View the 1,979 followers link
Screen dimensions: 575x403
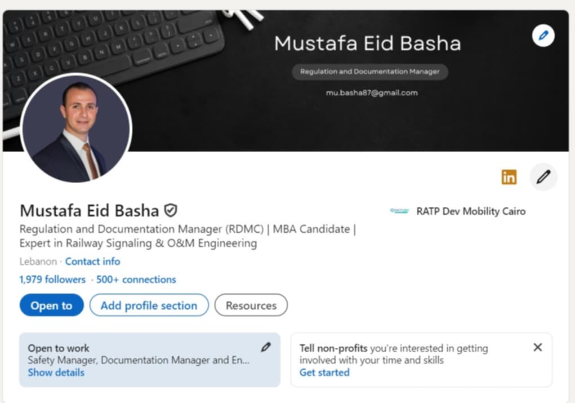[x=52, y=280]
